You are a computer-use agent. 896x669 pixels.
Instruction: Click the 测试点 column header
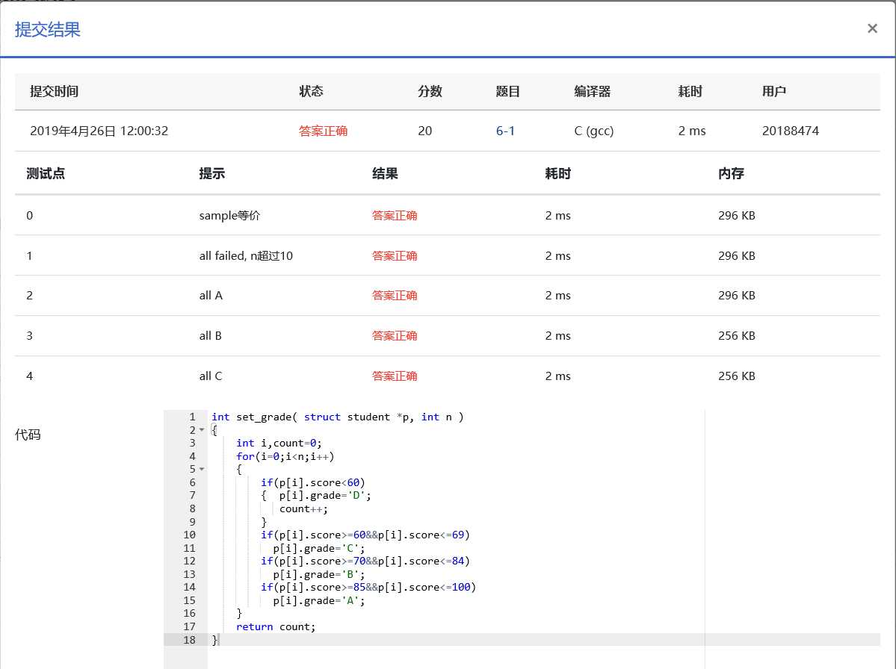tap(46, 173)
